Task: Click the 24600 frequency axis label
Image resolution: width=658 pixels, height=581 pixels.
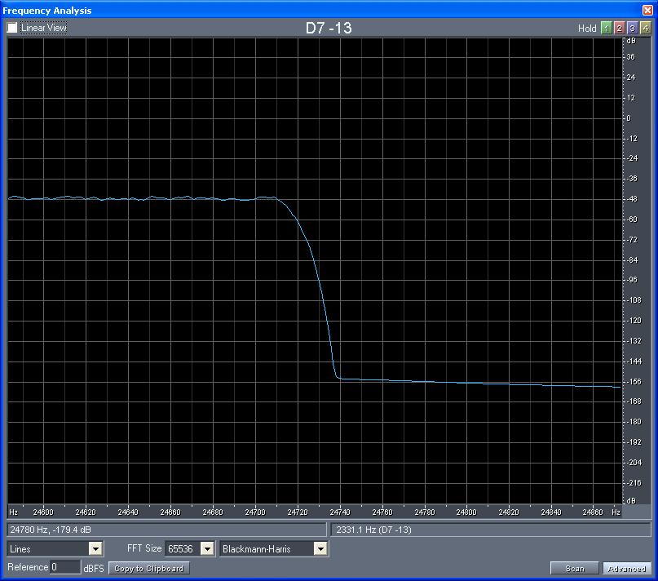Action: [43, 512]
